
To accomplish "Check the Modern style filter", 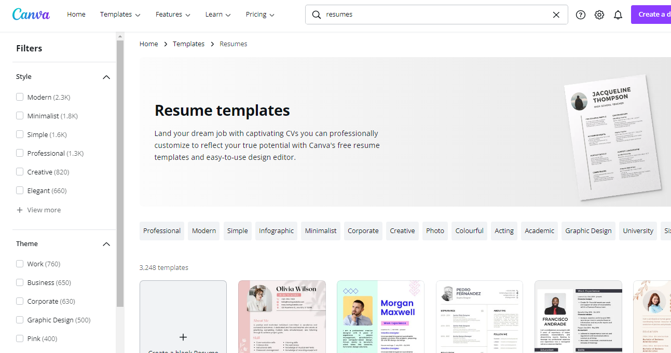I will (x=20, y=97).
